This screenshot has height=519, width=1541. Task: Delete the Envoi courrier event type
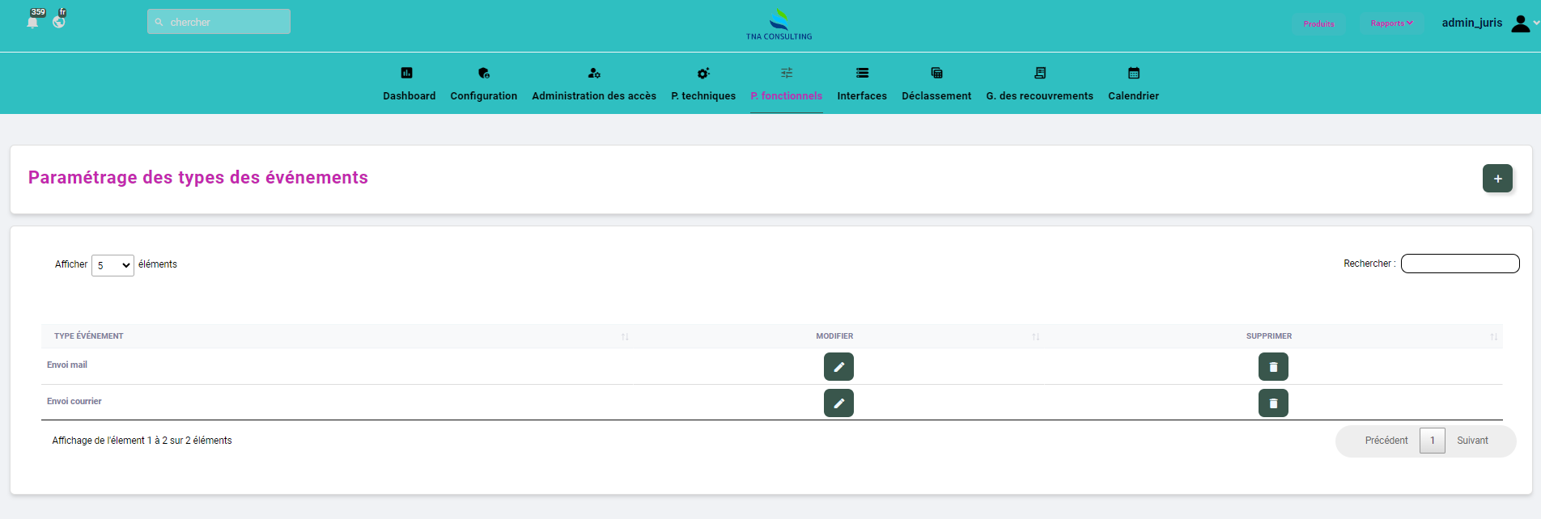1273,403
